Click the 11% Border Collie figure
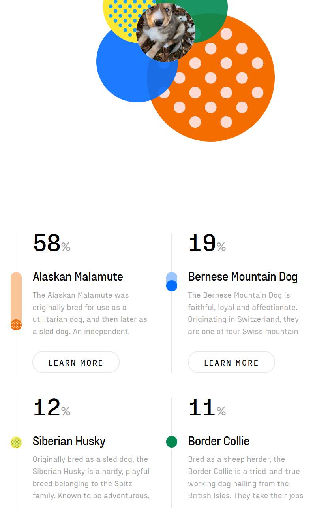The image size is (313, 508). coord(207,408)
